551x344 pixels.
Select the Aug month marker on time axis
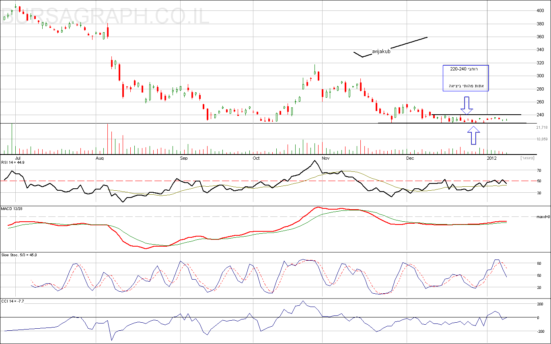tap(100, 158)
